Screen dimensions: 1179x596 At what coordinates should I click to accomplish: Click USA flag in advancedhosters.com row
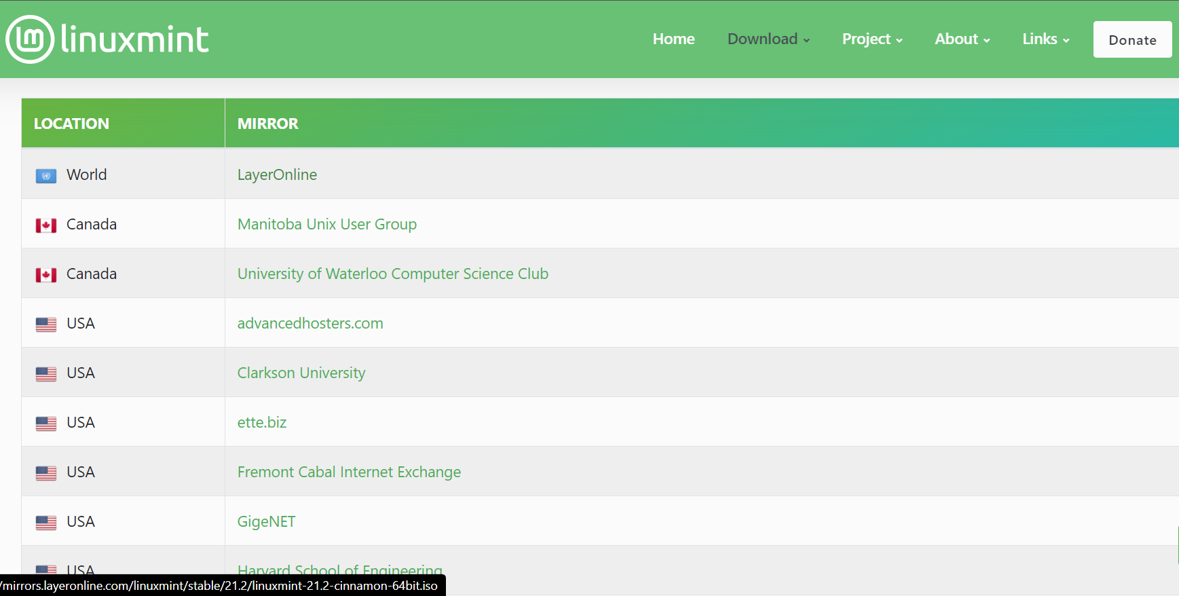pos(46,325)
